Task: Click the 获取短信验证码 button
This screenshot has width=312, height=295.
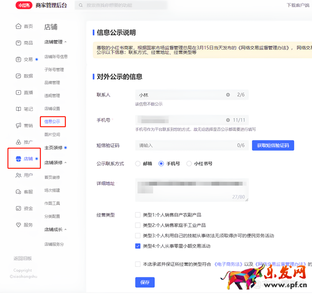Action: (273, 145)
